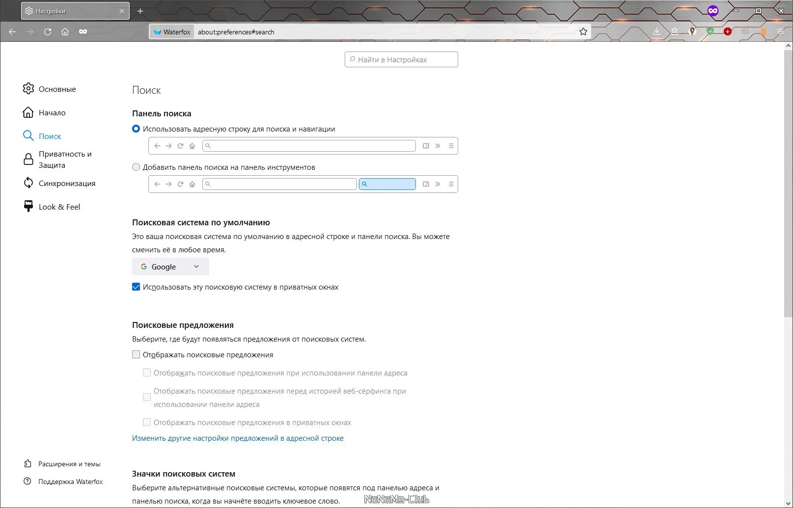The width and height of the screenshot is (793, 508).
Task: Click the red plus extension icon
Action: click(x=728, y=32)
